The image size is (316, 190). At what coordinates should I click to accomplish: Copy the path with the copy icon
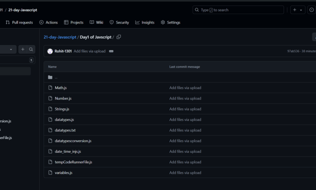[119, 37]
